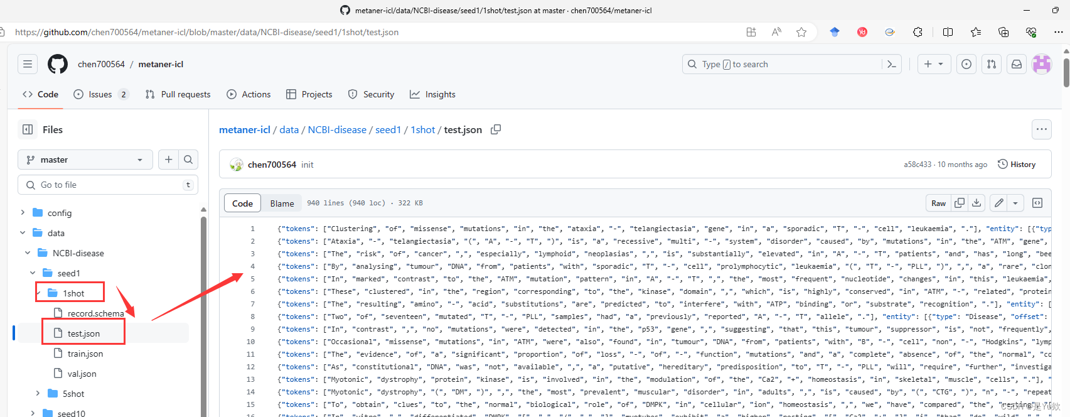Switch file view to Blame
Screen dimensions: 1070x417
point(282,203)
